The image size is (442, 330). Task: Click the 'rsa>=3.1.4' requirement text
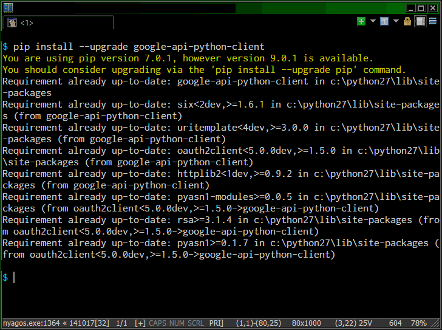point(205,220)
